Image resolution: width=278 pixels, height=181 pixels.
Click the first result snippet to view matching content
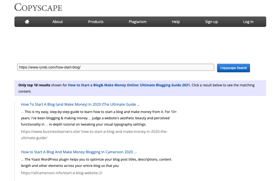click(99, 118)
